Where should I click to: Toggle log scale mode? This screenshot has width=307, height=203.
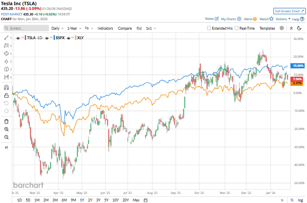(300, 200)
